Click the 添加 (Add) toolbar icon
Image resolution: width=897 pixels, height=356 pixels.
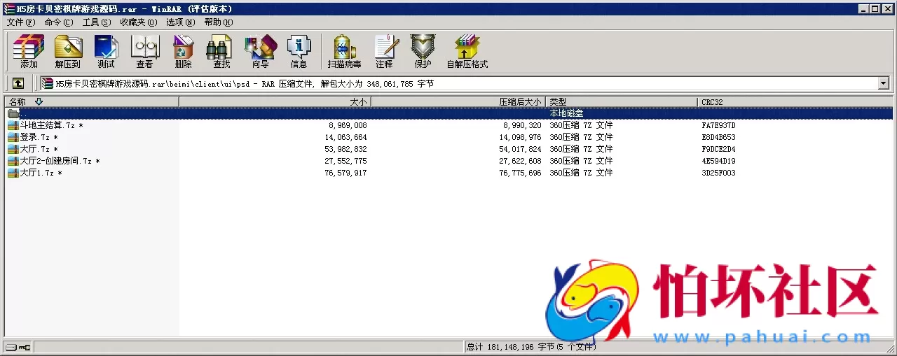(29, 51)
